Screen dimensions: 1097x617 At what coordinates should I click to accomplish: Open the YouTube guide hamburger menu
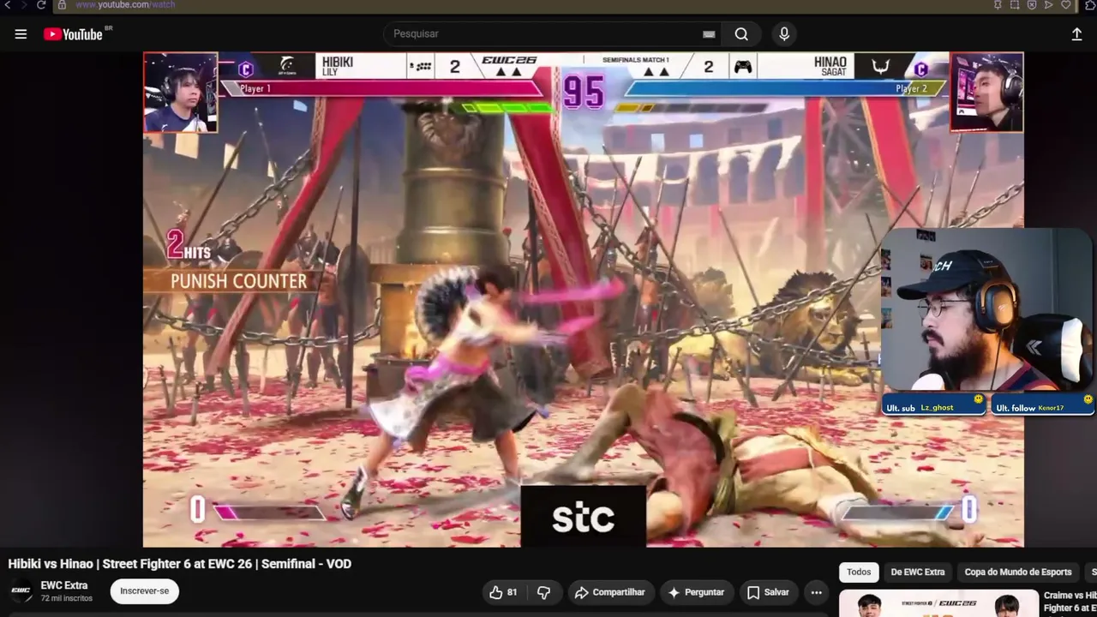pos(21,34)
